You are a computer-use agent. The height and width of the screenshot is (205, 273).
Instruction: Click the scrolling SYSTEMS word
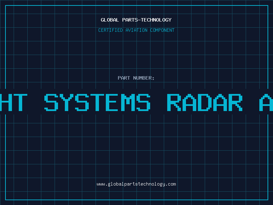tap(97, 102)
